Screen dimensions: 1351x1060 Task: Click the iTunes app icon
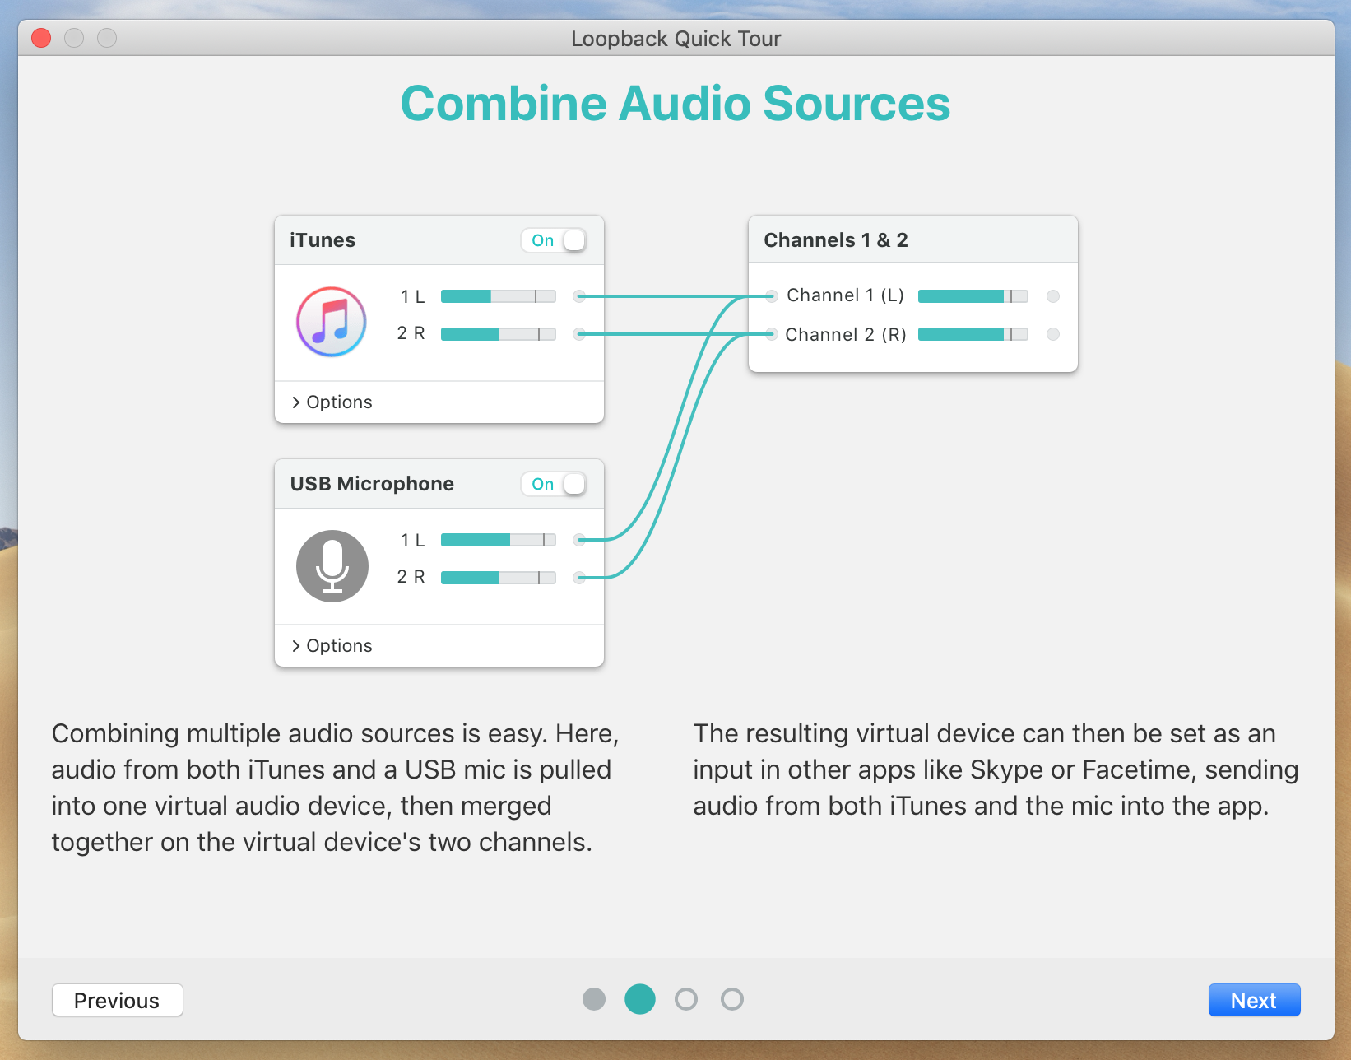(332, 322)
